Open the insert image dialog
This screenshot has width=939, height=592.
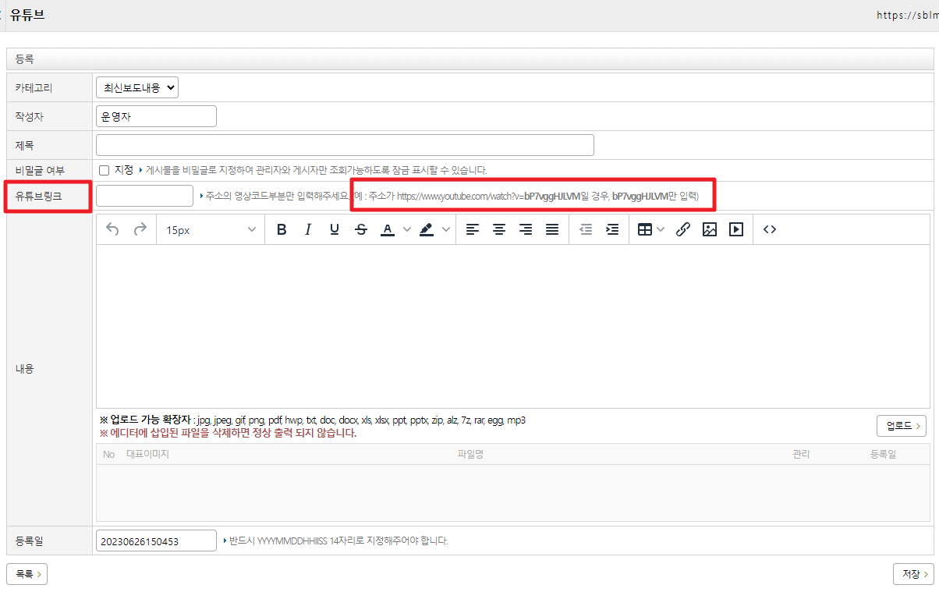point(709,229)
